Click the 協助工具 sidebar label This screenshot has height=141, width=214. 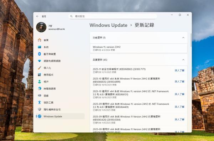(49, 103)
